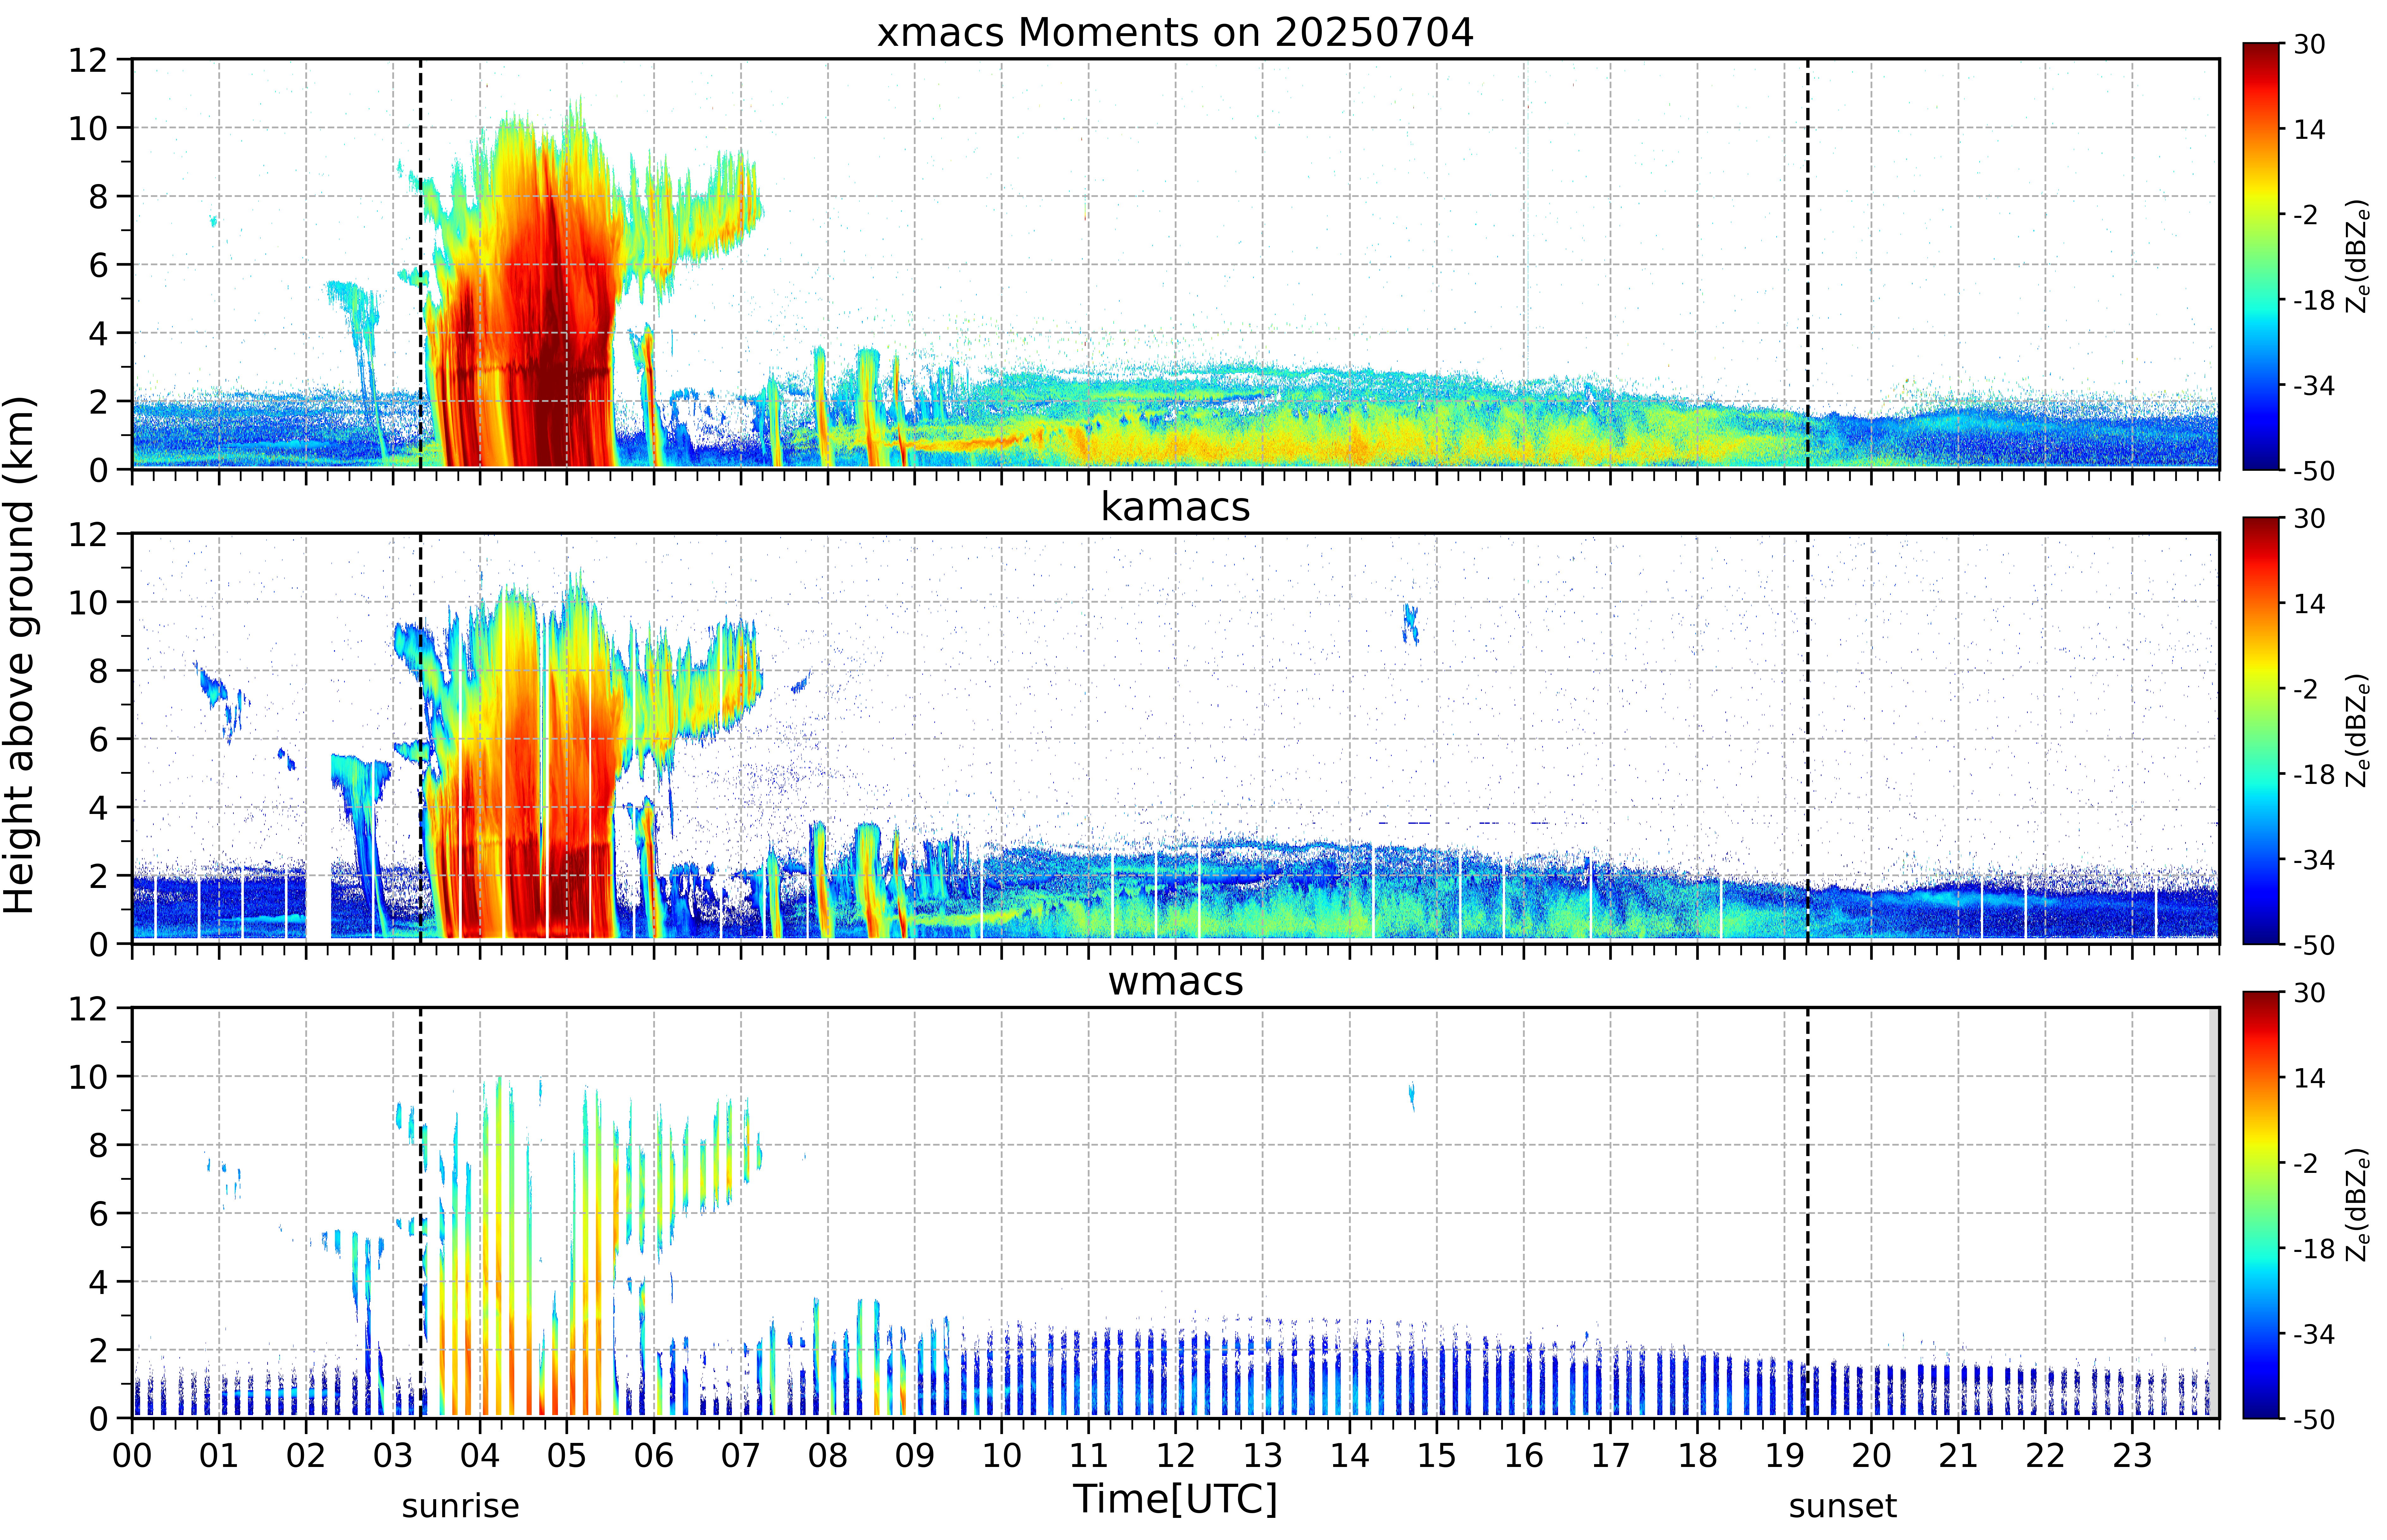The width and height of the screenshot is (2387, 1540).
Task: Click the sunset dashed line in xmacs panel
Action: [x=1808, y=264]
